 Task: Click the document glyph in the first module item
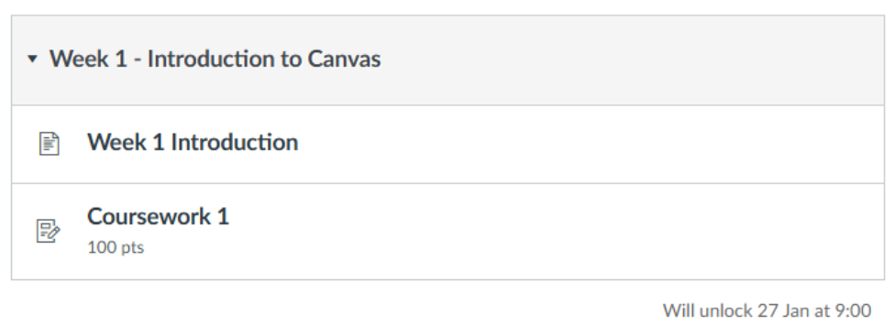tap(49, 144)
